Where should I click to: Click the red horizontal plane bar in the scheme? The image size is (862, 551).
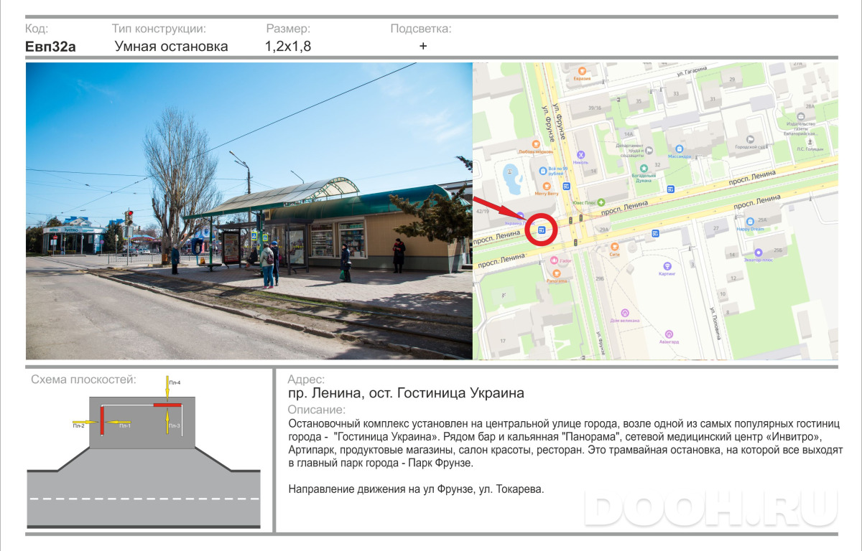pos(166,405)
